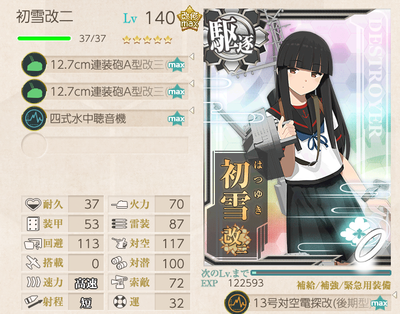Click the 対潜 depth charge icon

click(x=119, y=263)
